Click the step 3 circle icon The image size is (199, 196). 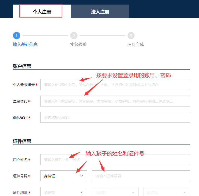pyautogui.click(x=131, y=36)
